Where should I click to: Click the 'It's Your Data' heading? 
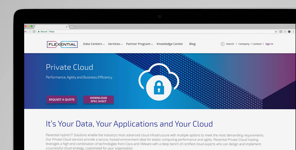[x=129, y=124]
